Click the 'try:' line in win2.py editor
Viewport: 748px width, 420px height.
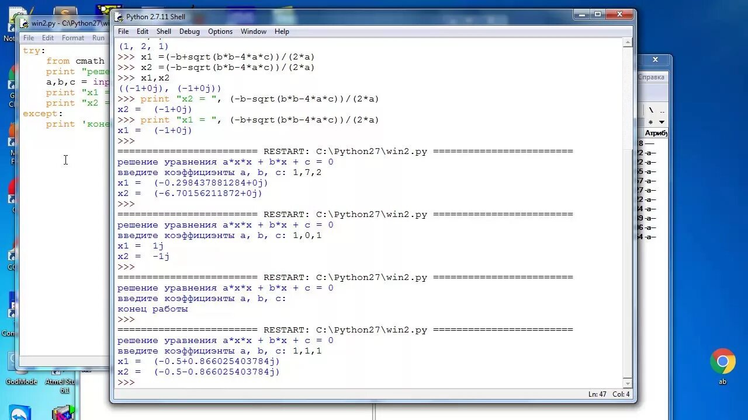tap(34, 51)
